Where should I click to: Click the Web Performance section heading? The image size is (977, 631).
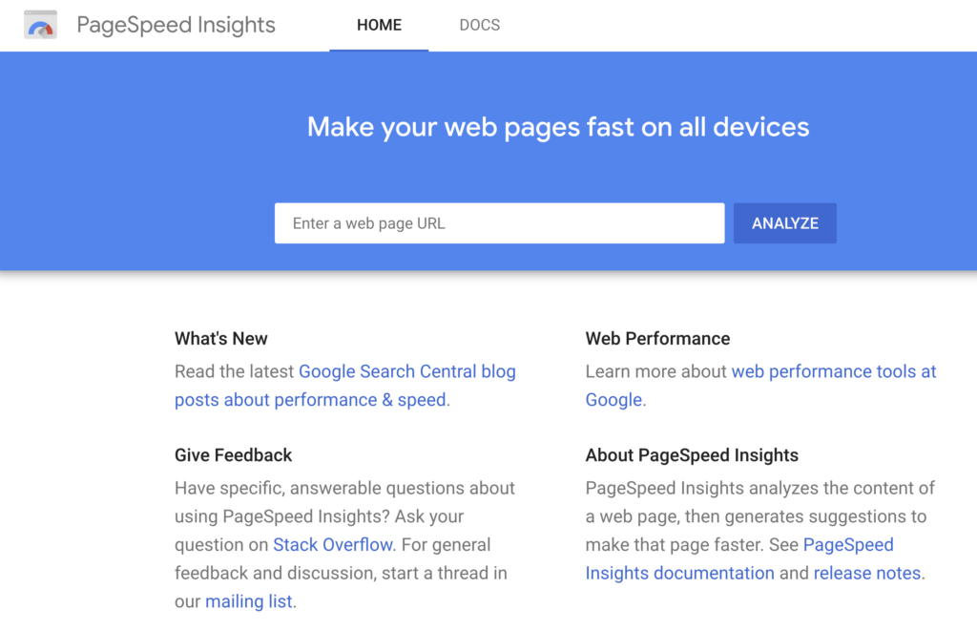click(656, 338)
